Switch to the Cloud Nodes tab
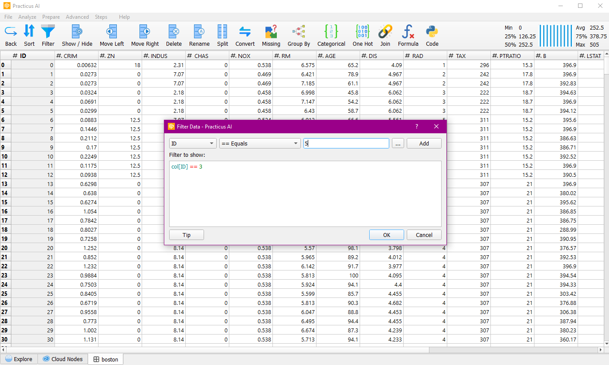Screen dimensions: 609x365 pos(62,359)
